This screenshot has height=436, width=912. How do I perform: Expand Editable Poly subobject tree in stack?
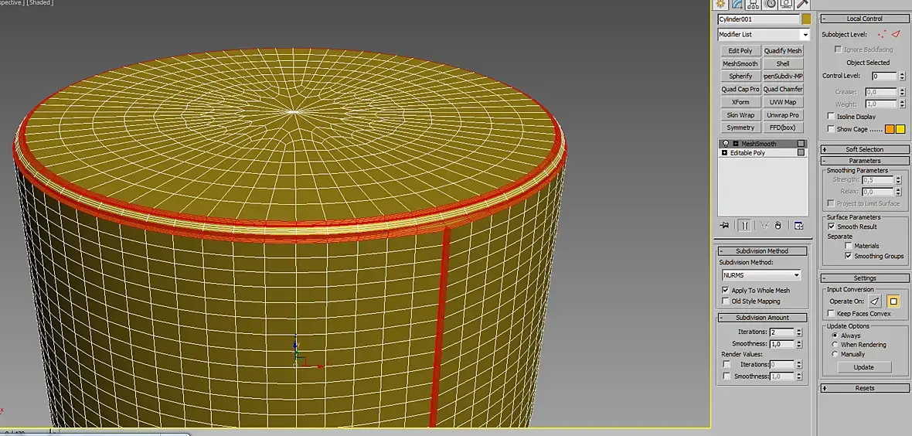tap(725, 152)
